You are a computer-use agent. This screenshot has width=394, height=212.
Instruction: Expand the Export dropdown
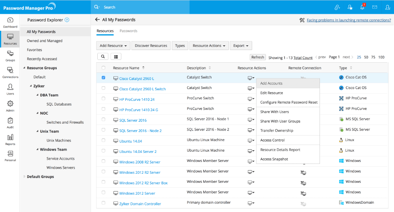click(240, 46)
